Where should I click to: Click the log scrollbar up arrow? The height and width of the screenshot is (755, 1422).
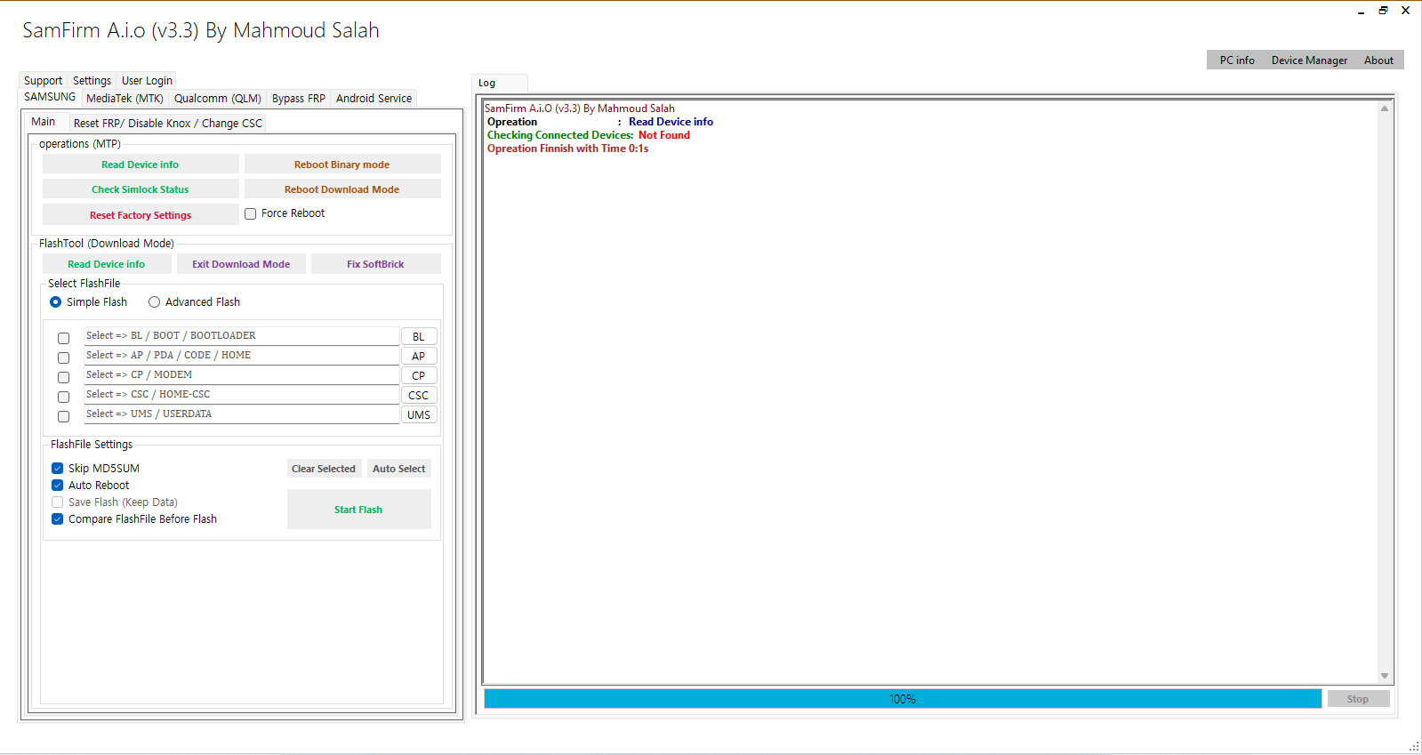click(1385, 108)
